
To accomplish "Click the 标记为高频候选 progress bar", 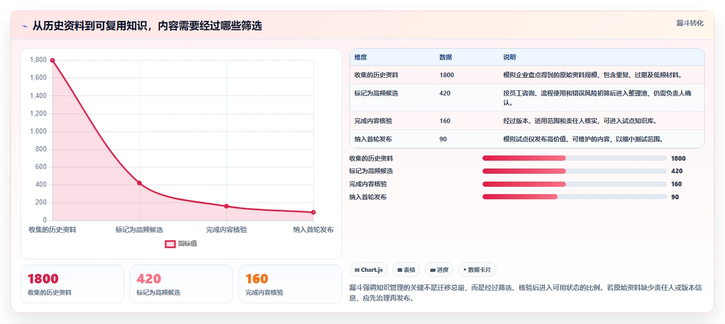I will point(575,171).
